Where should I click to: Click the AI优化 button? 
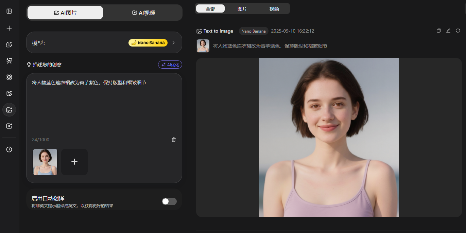pos(170,65)
